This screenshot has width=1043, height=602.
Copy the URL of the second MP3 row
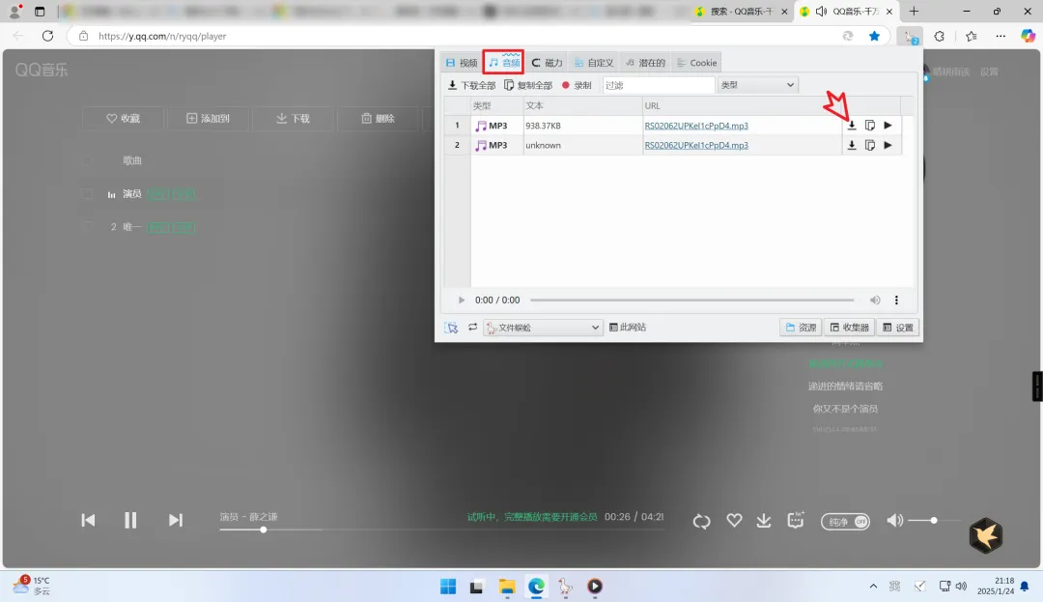[870, 146]
